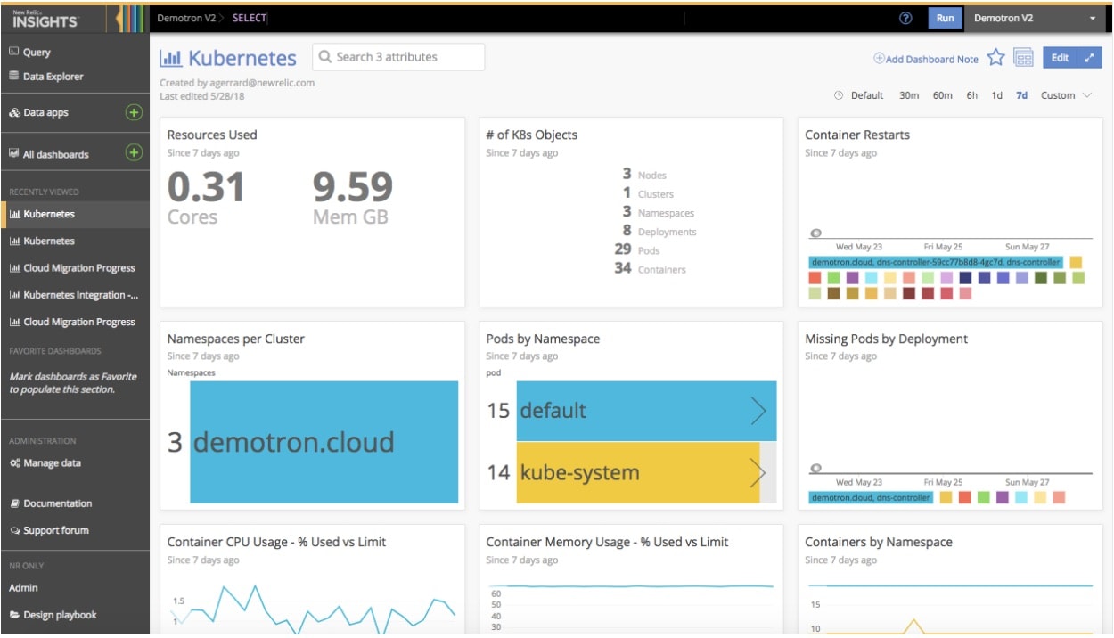Click Add Dashboard Note
Image resolution: width=1114 pixels, height=638 pixels.
(926, 59)
